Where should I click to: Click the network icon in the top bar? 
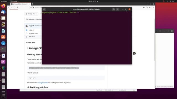coord(168,1)
